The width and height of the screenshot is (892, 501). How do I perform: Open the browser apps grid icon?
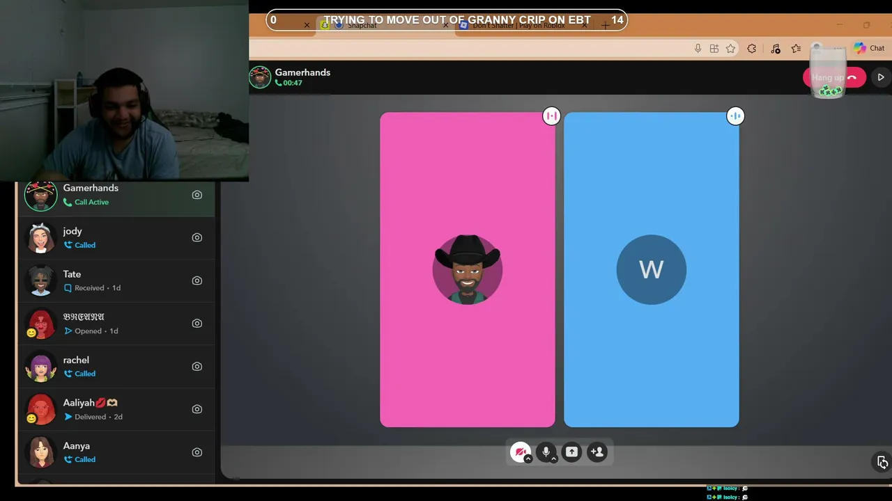714,48
